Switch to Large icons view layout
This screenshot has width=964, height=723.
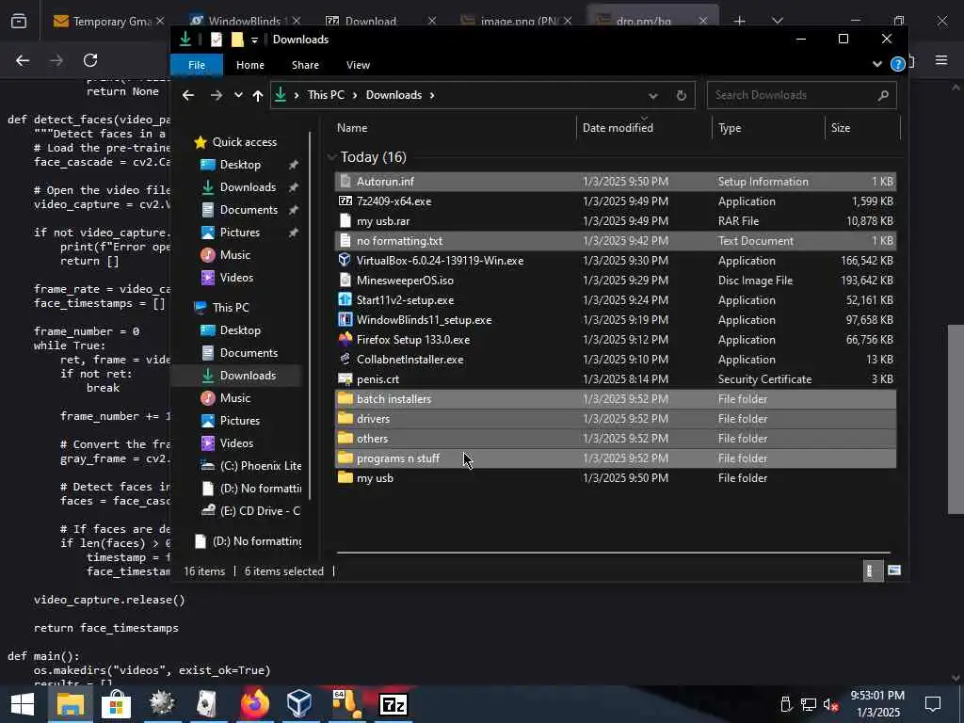point(894,570)
